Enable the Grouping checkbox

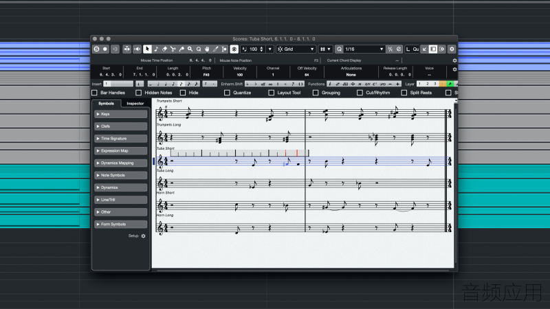pyautogui.click(x=316, y=93)
